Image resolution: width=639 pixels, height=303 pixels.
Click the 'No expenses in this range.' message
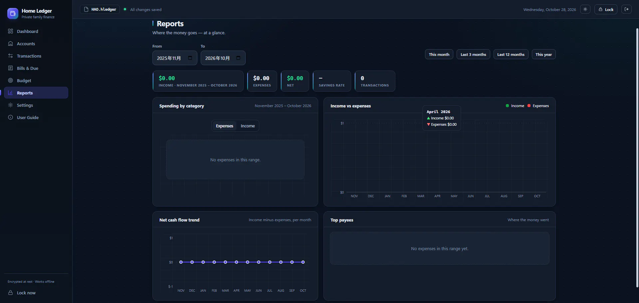tap(235, 160)
